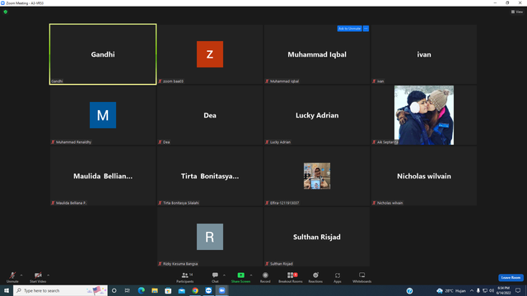This screenshot has width=527, height=296.
Task: Click the muted mic icon on Sulthan Risjad's label
Action: 267,264
